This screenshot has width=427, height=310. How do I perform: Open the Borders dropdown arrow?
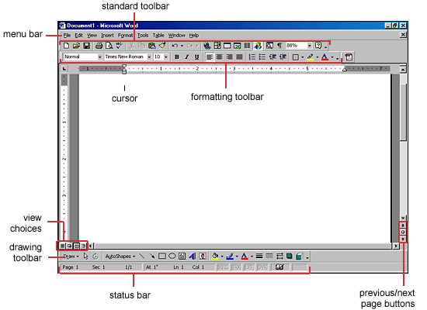click(302, 57)
